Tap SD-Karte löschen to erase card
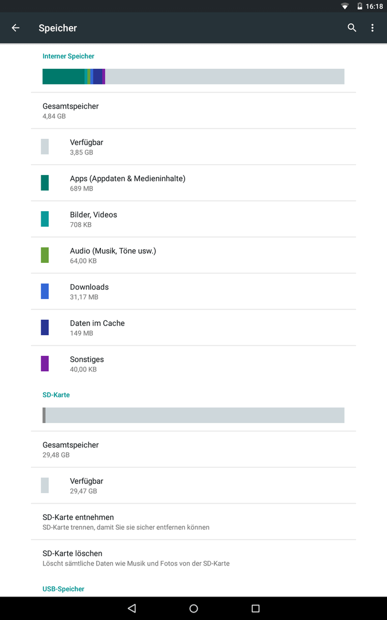The height and width of the screenshot is (620, 387). (194, 558)
